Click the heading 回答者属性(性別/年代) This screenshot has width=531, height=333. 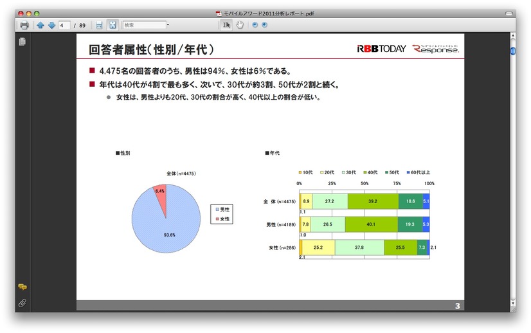click(x=151, y=50)
